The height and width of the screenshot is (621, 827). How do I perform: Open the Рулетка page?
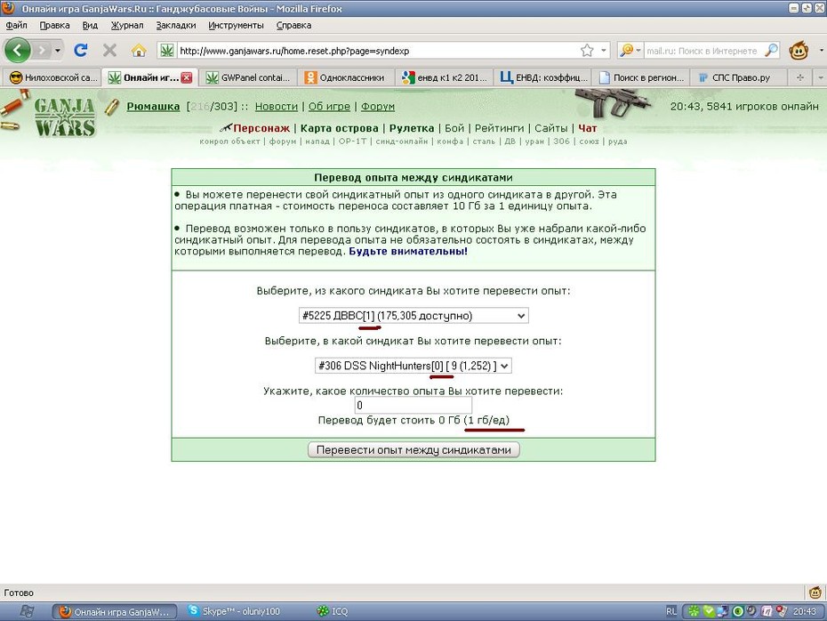412,128
